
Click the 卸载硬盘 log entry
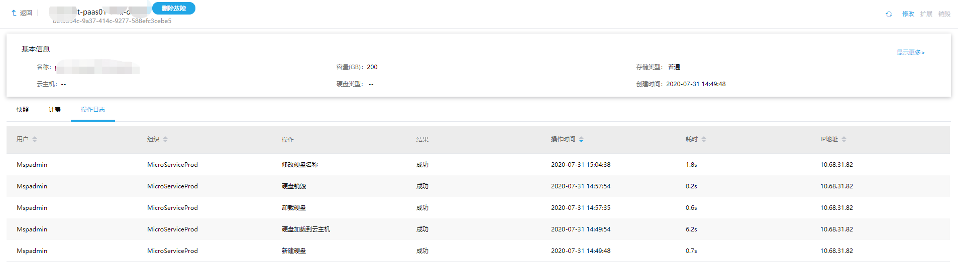[x=294, y=208]
